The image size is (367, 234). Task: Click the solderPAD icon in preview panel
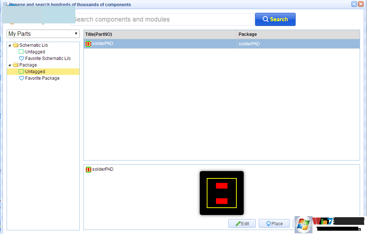[89, 170]
